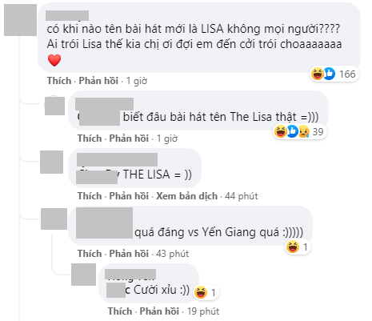Click the laughing emoji on Yến Giang comment
The image size is (372, 321).
[293, 247]
